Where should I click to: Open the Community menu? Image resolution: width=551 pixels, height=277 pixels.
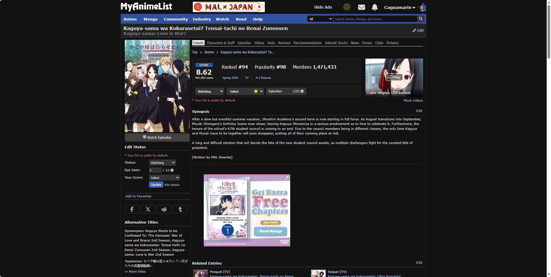[176, 19]
